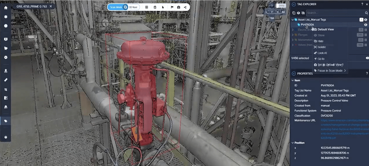The image size is (369, 166).
Task: Choose Isolate from the context menu
Action: point(321,47)
